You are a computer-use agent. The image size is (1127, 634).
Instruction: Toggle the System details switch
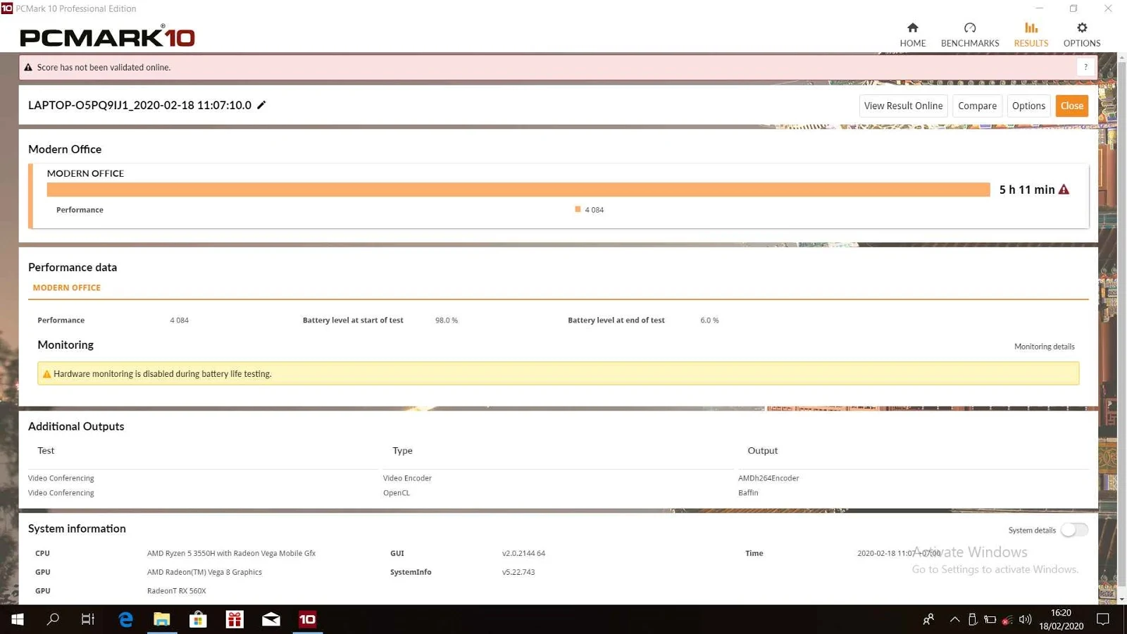pyautogui.click(x=1074, y=530)
